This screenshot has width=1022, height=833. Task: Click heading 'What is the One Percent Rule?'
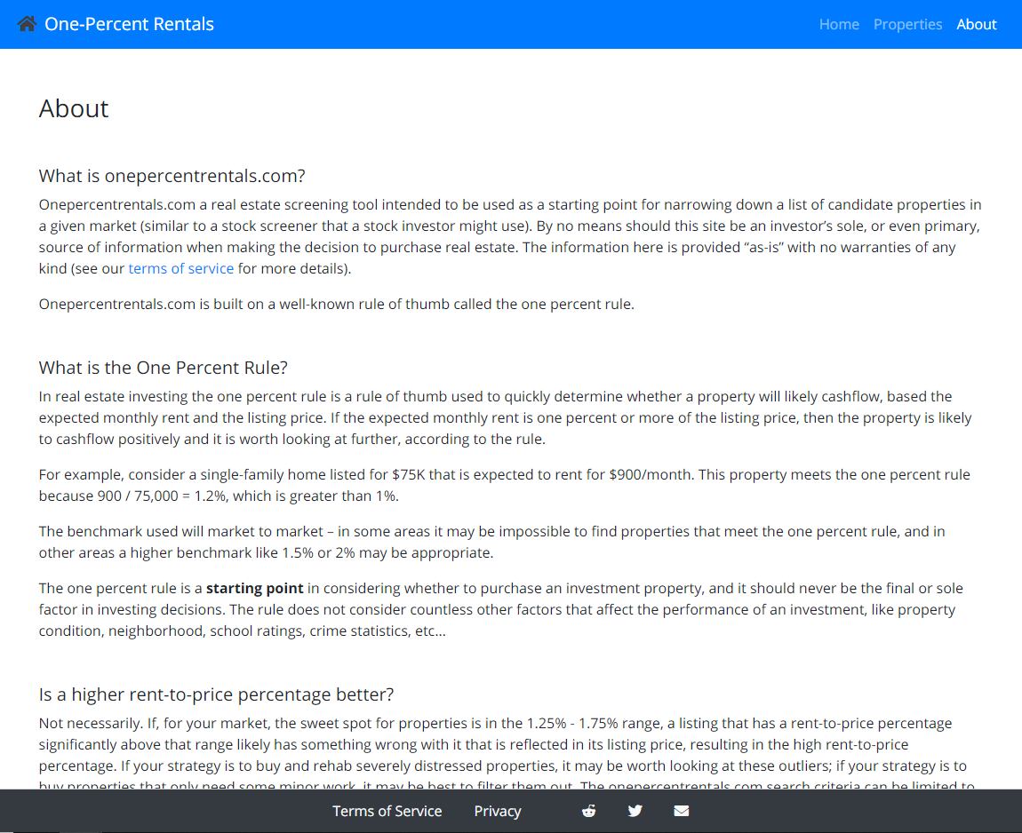pos(163,368)
